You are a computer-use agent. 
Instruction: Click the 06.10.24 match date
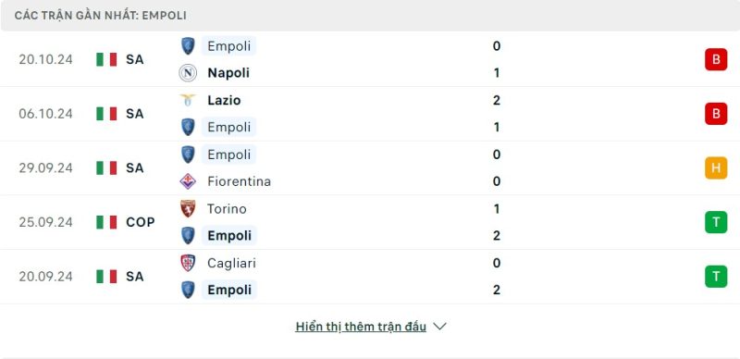pos(45,114)
